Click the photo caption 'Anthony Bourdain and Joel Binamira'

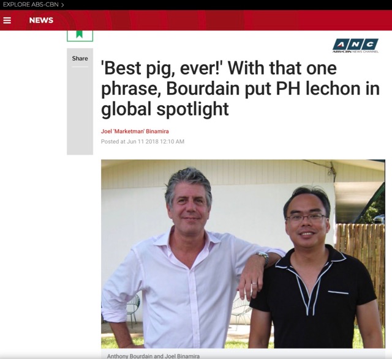153,357
